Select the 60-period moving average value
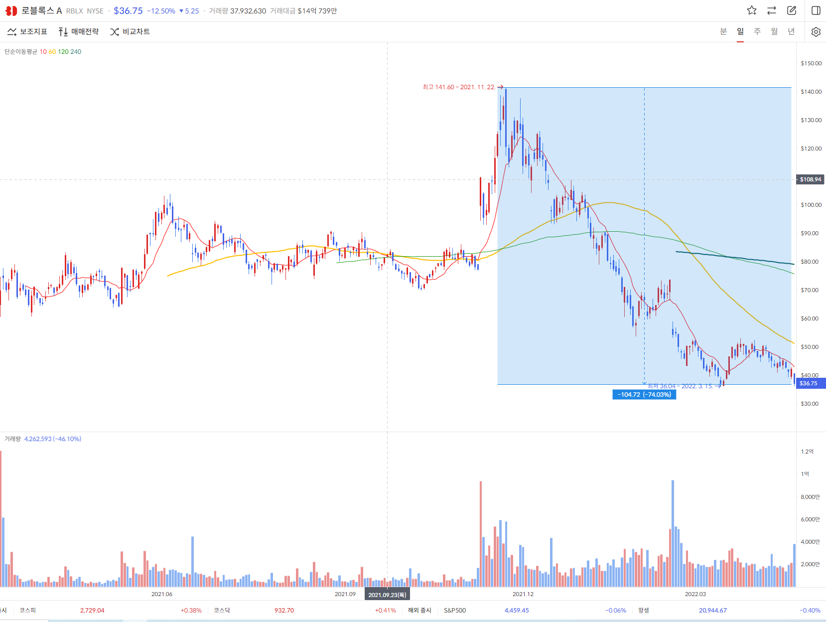 52,52
